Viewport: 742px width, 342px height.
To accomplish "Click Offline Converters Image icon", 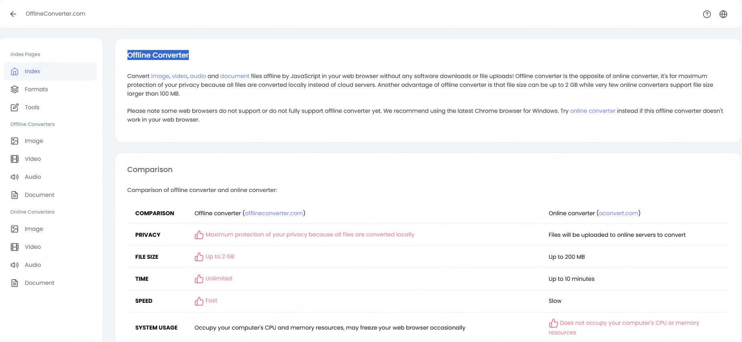I will [x=15, y=141].
